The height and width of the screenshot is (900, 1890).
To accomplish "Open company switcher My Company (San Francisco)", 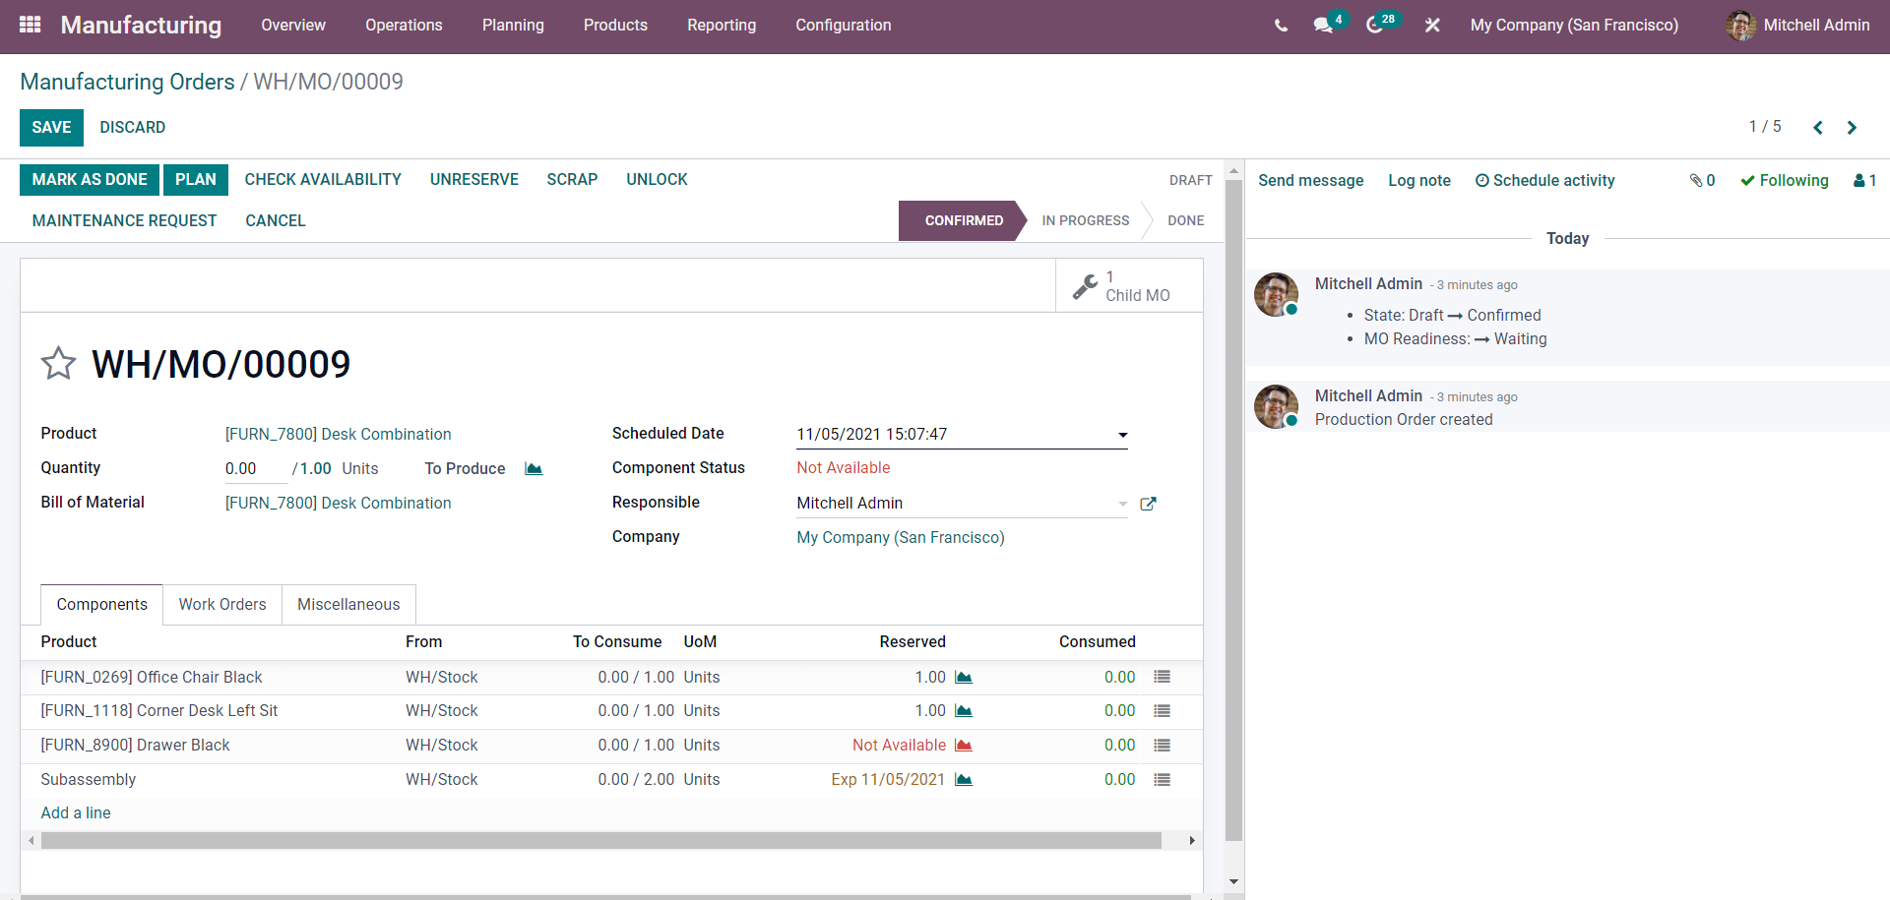I will pyautogui.click(x=1574, y=26).
